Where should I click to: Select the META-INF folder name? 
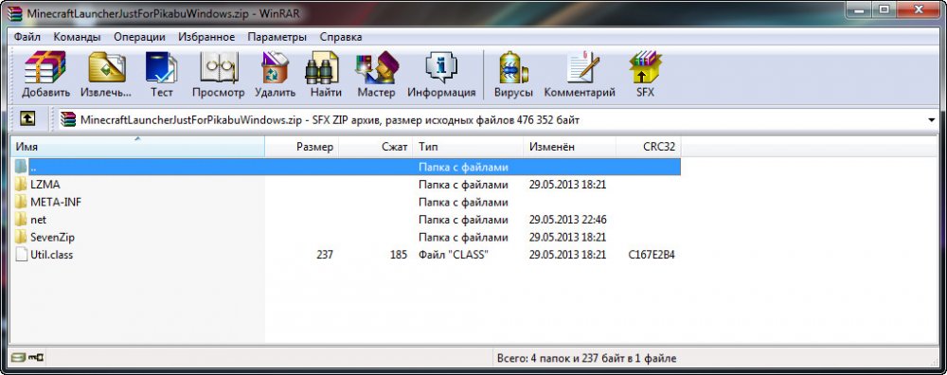pos(56,203)
